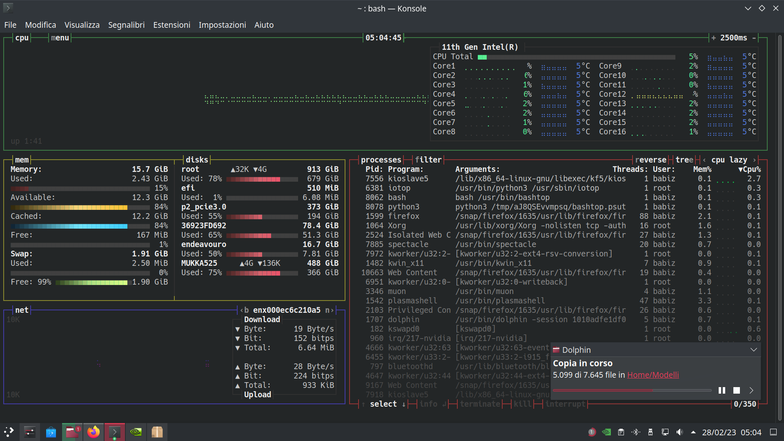Open the bashtop menu button
Screen dimensions: 784x441
60,38
